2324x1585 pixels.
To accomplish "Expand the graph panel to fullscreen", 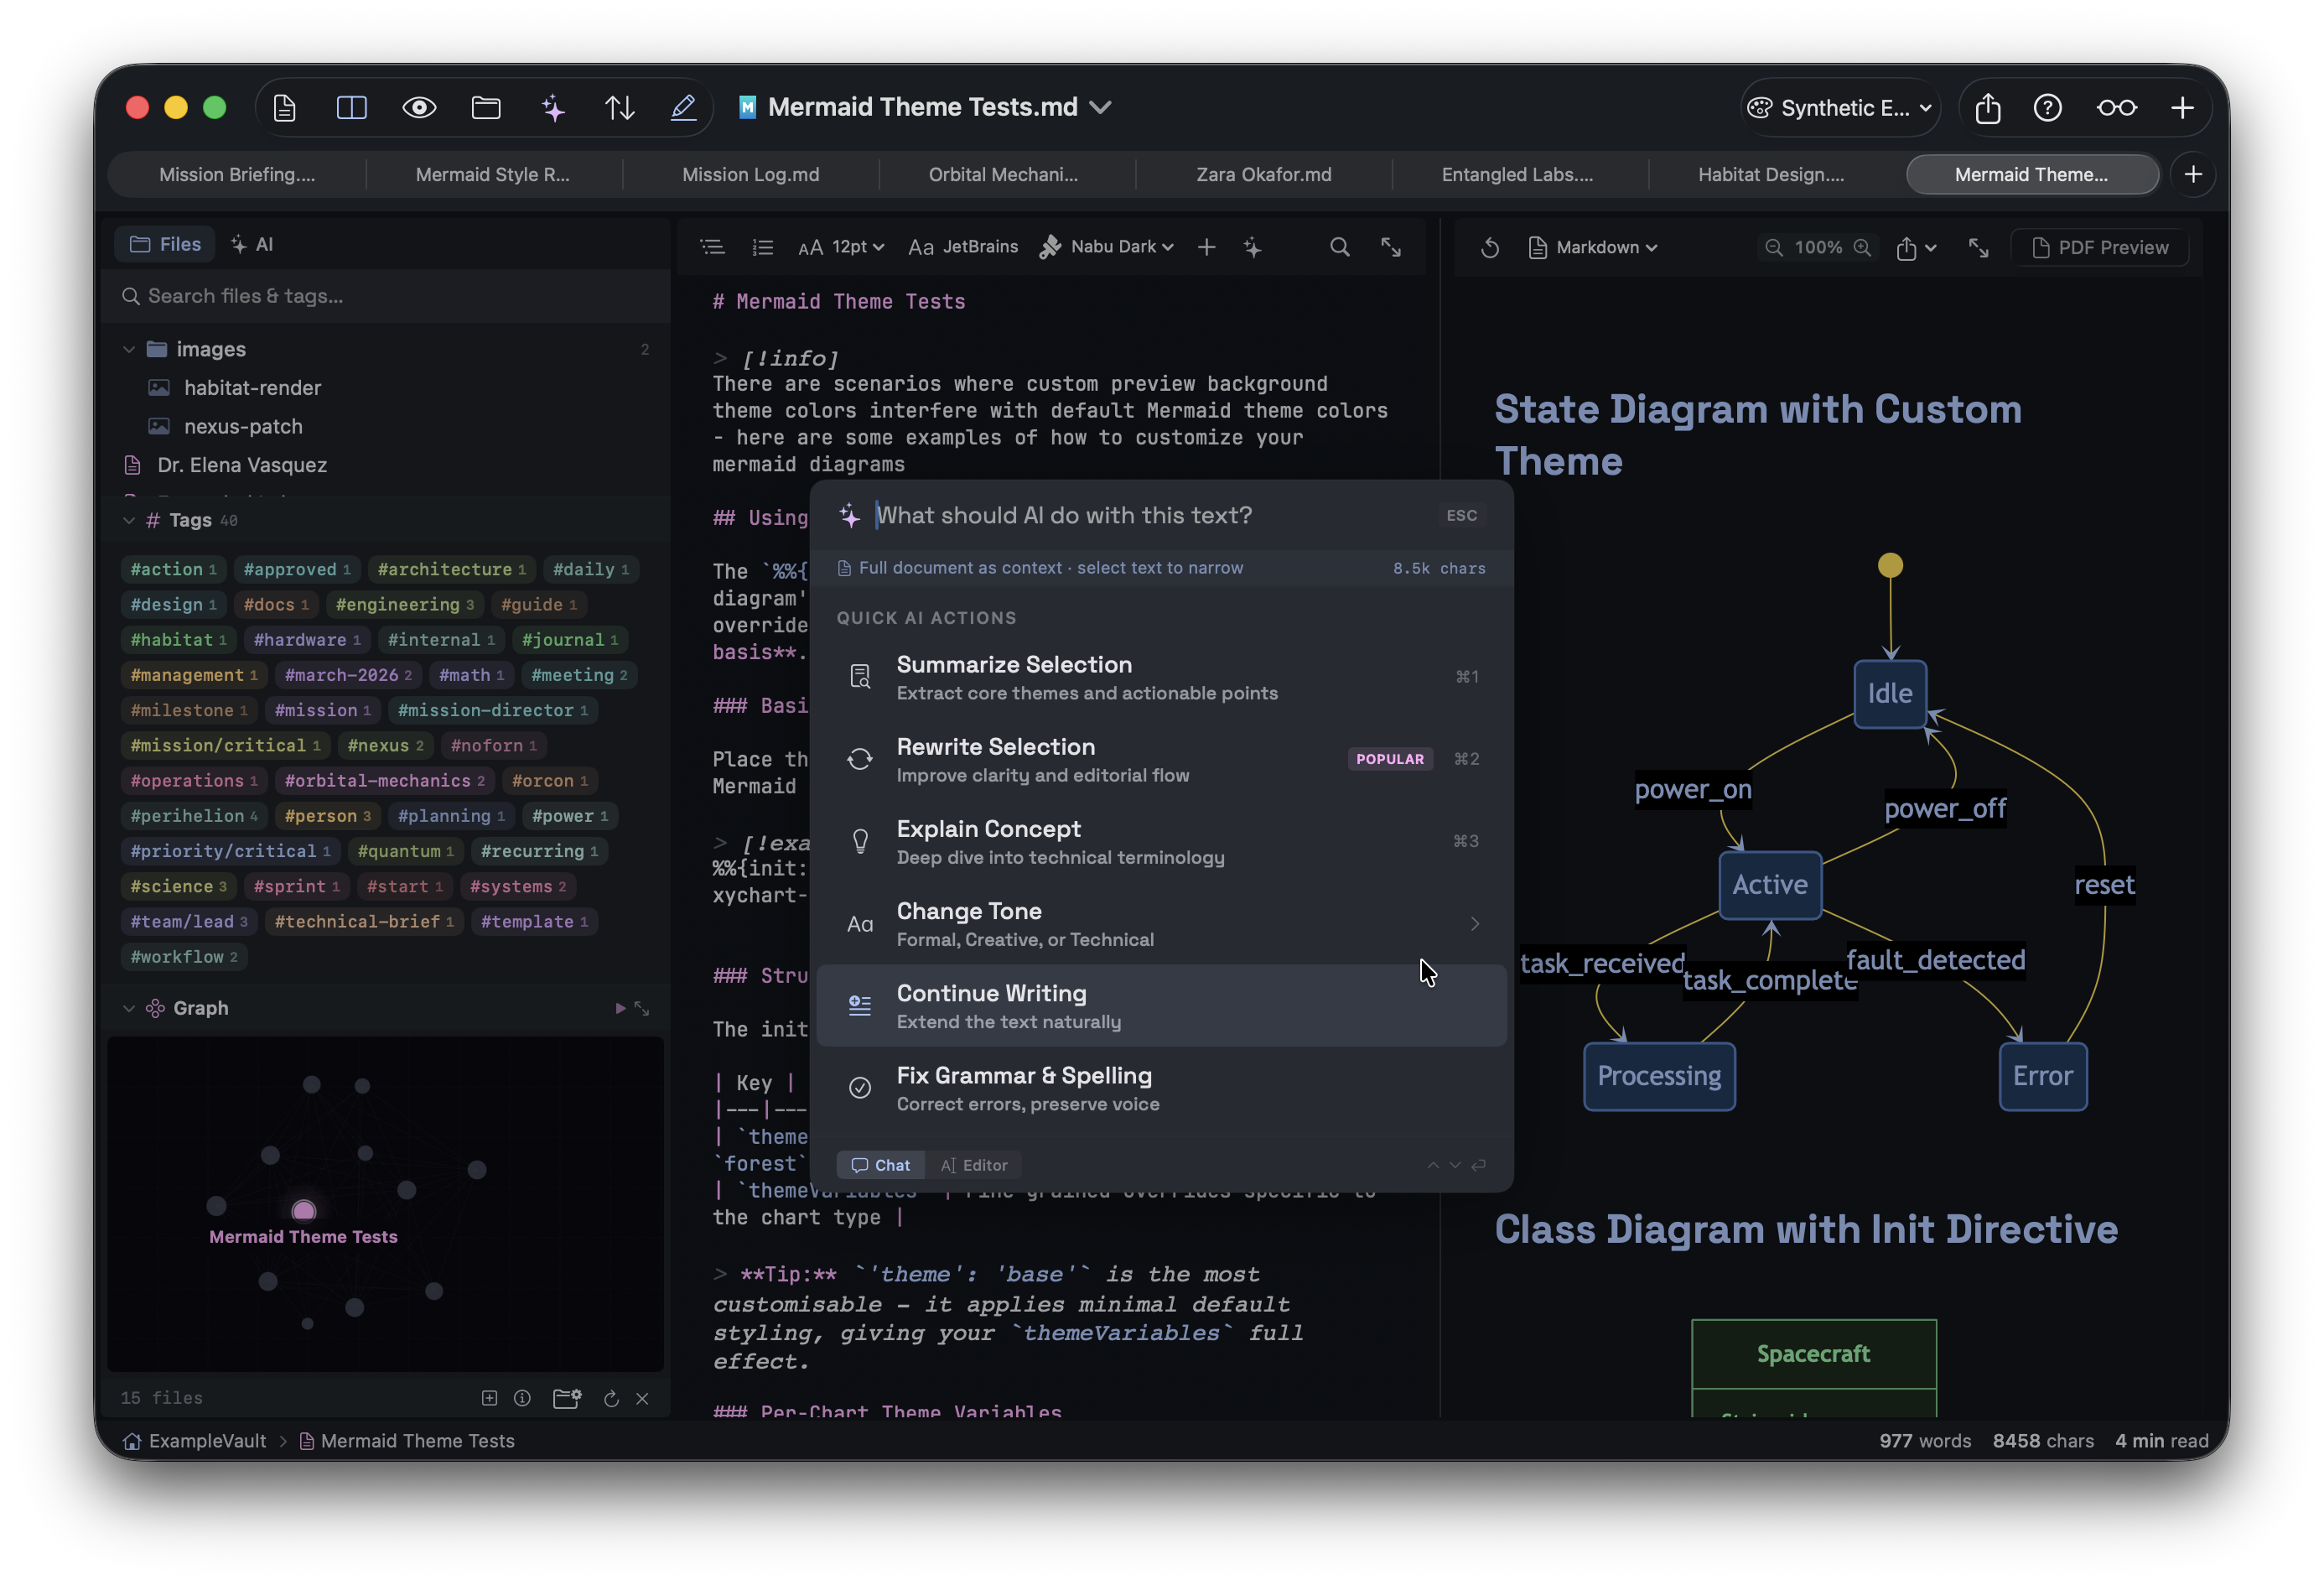I will (643, 1008).
